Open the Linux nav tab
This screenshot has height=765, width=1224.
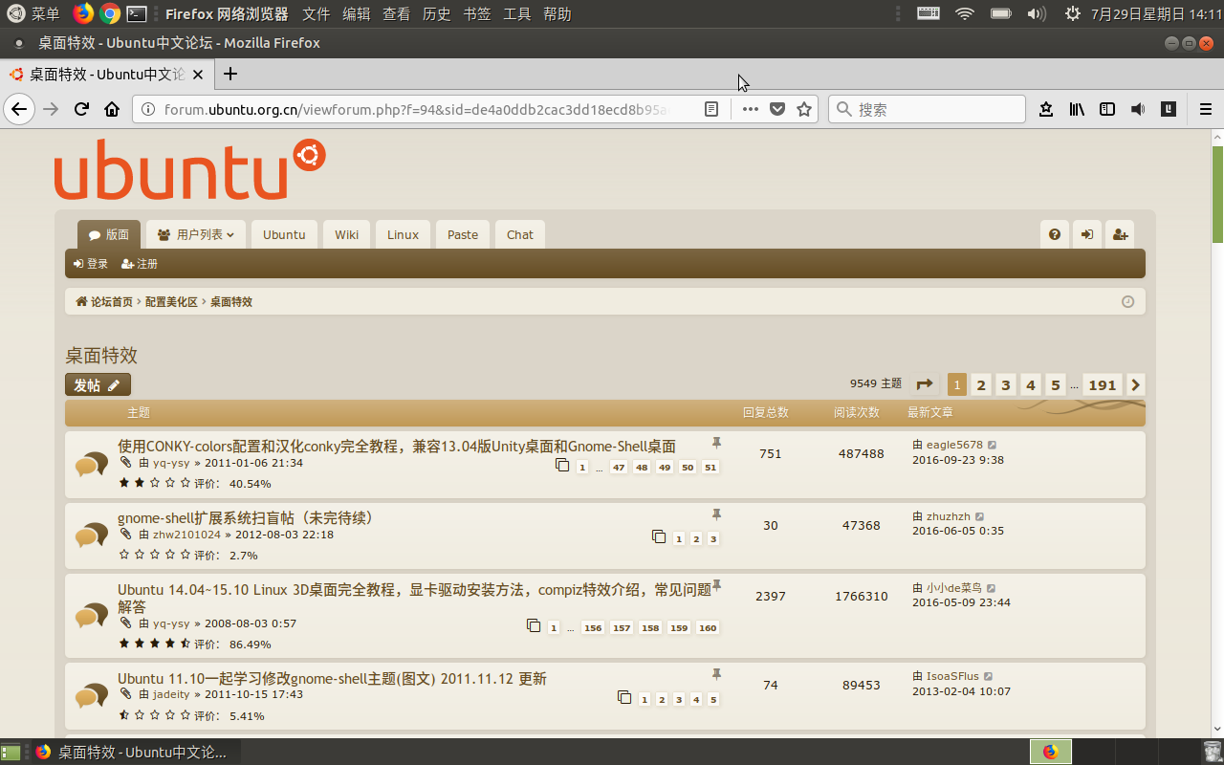pos(403,234)
